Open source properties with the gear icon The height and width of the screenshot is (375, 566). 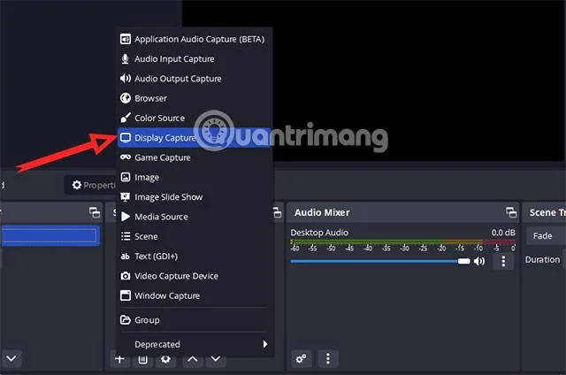165,359
